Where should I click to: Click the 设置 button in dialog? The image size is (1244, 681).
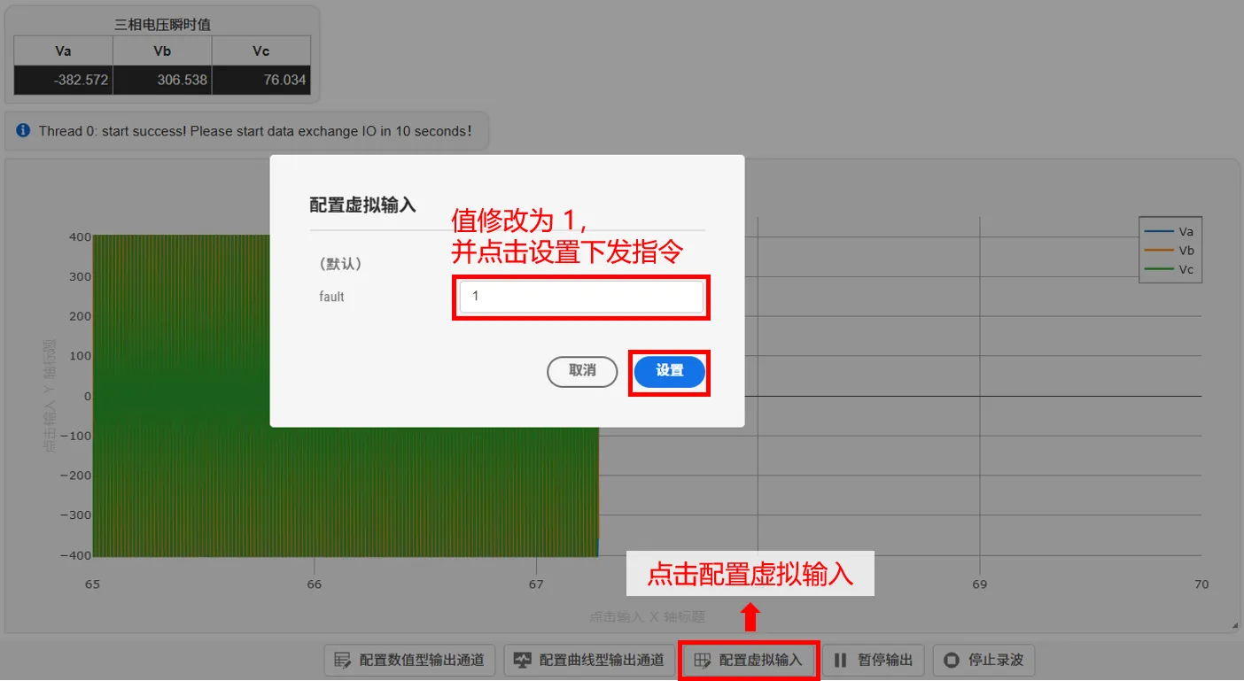pos(670,371)
